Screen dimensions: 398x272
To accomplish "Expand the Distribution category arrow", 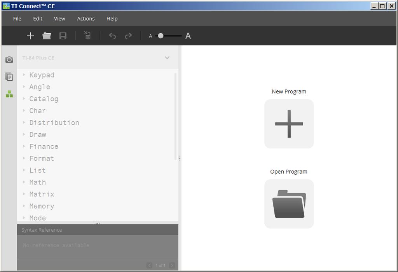I will pos(24,122).
